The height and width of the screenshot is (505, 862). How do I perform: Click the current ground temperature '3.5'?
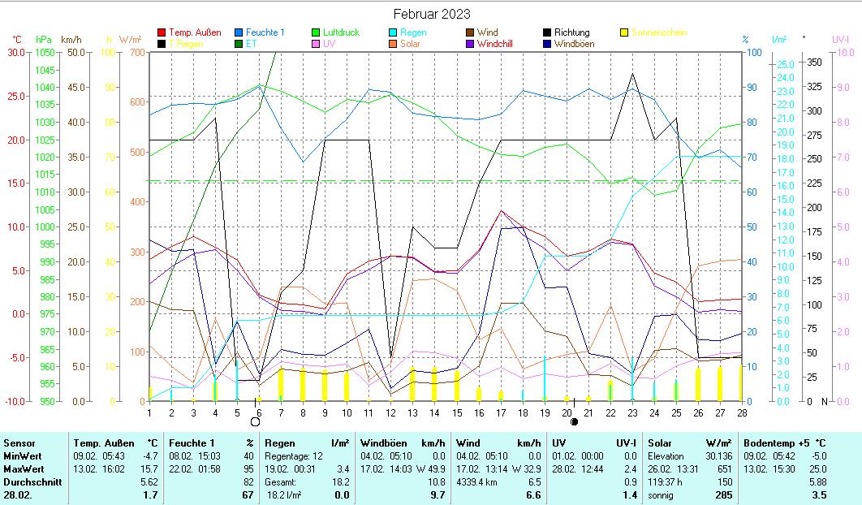click(x=820, y=494)
